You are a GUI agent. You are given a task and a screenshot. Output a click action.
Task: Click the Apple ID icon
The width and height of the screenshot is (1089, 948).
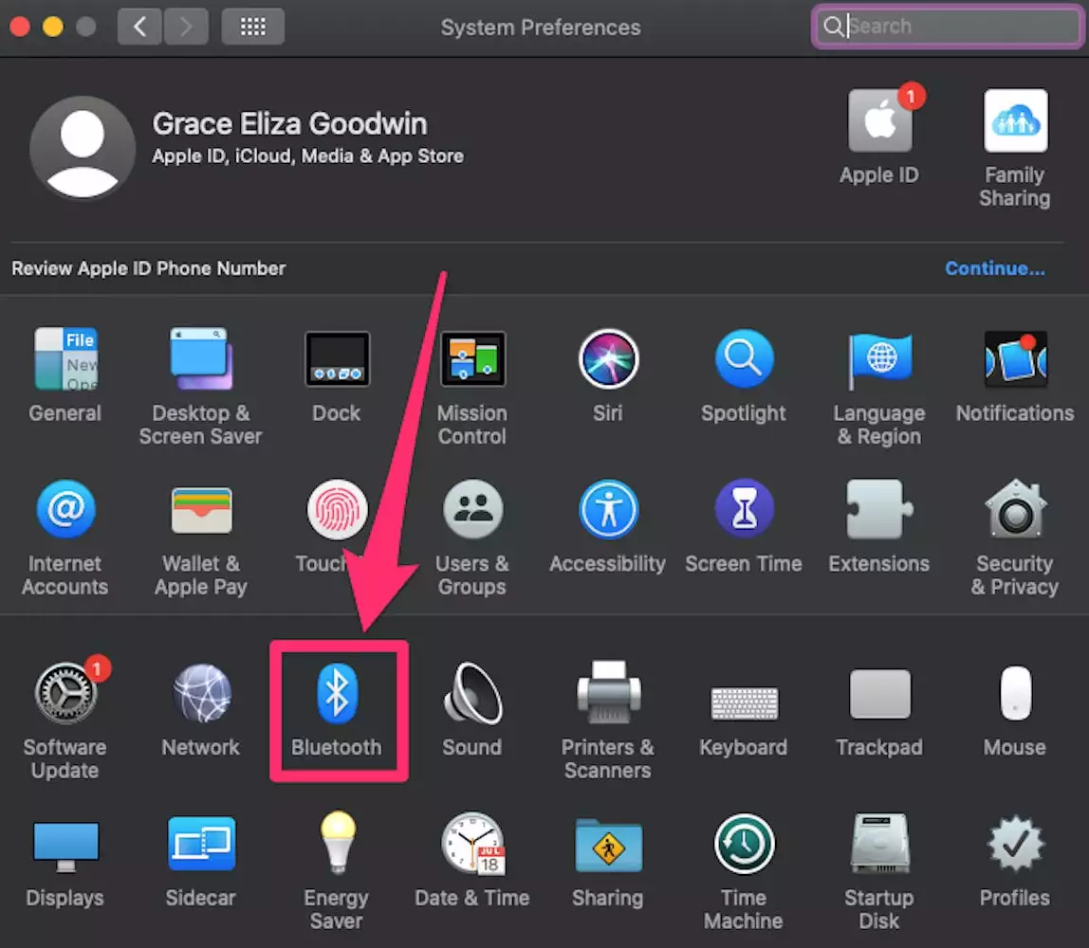point(879,123)
